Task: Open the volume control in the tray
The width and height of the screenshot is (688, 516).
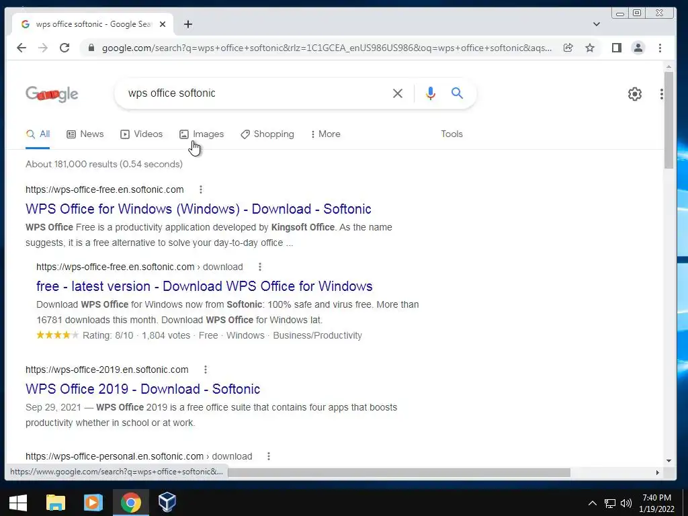Action: pos(626,503)
